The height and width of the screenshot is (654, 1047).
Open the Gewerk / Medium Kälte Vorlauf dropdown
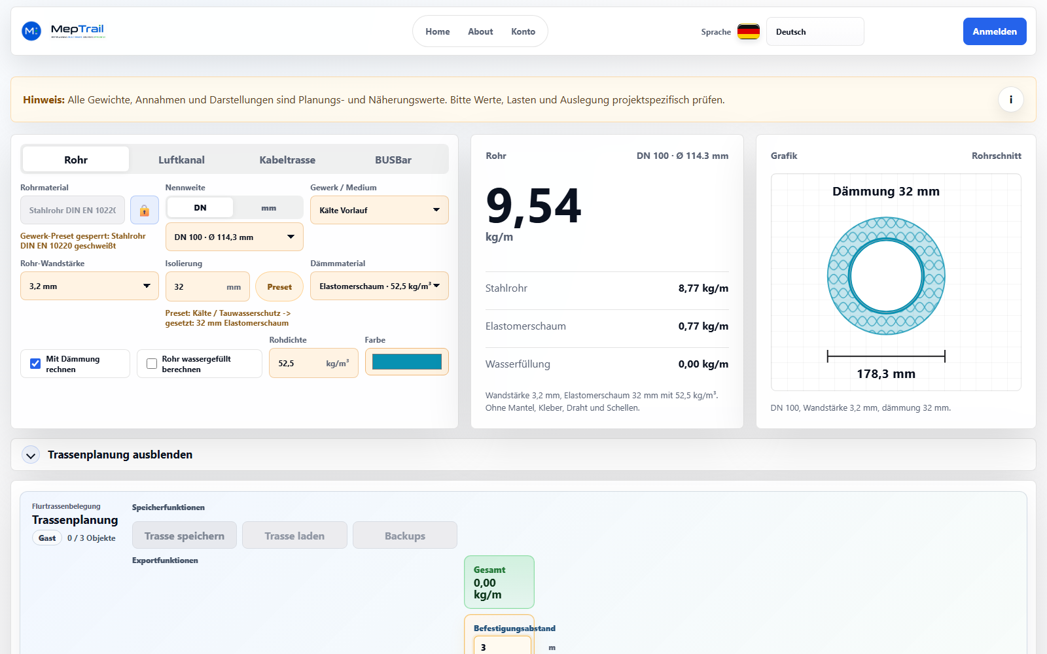(380, 210)
